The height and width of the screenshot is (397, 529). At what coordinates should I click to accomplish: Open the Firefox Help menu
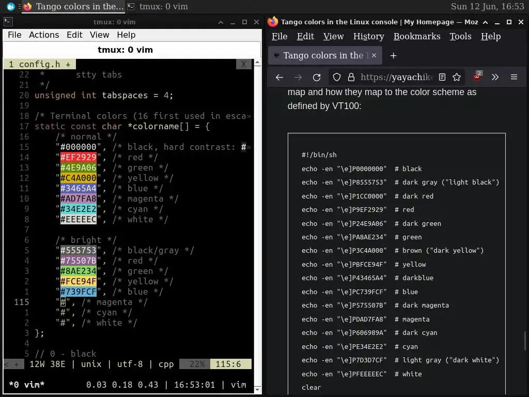(x=491, y=37)
